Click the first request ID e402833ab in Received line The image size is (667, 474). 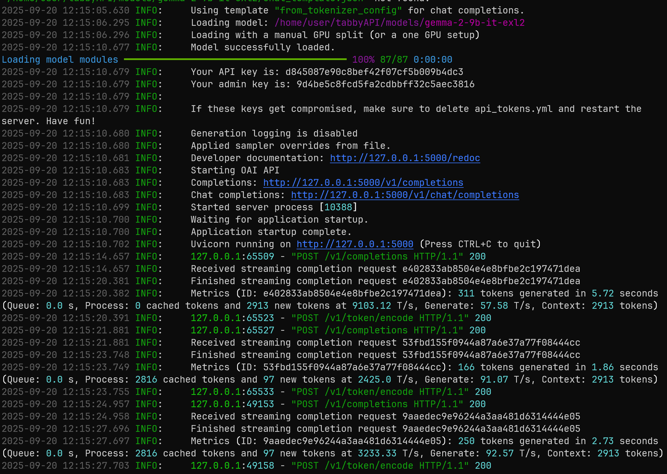[491, 269]
